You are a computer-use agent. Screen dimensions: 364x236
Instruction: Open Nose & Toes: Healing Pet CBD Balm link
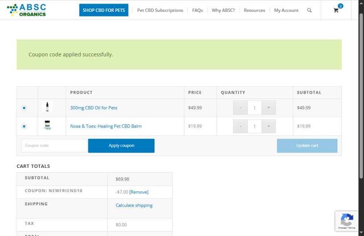(106, 126)
